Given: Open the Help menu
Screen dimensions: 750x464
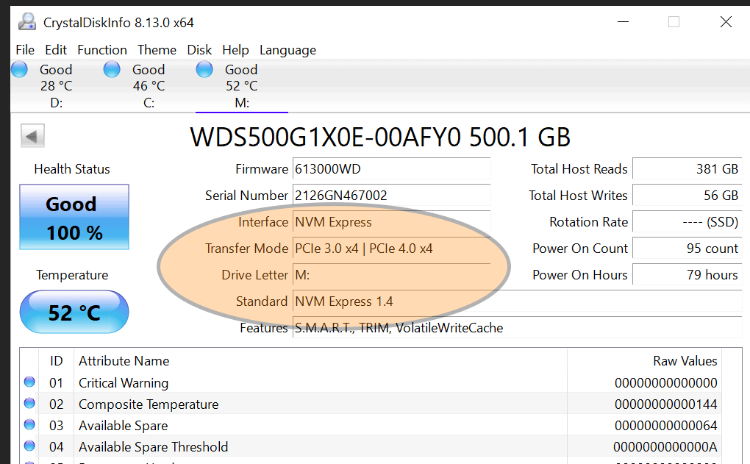Looking at the screenshot, I should click(x=235, y=50).
